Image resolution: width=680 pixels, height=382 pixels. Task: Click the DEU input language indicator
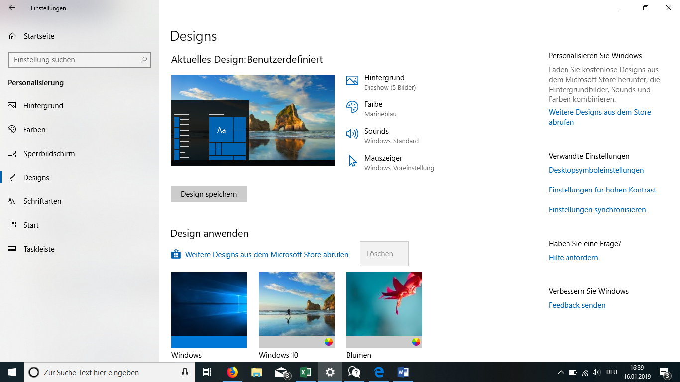612,372
